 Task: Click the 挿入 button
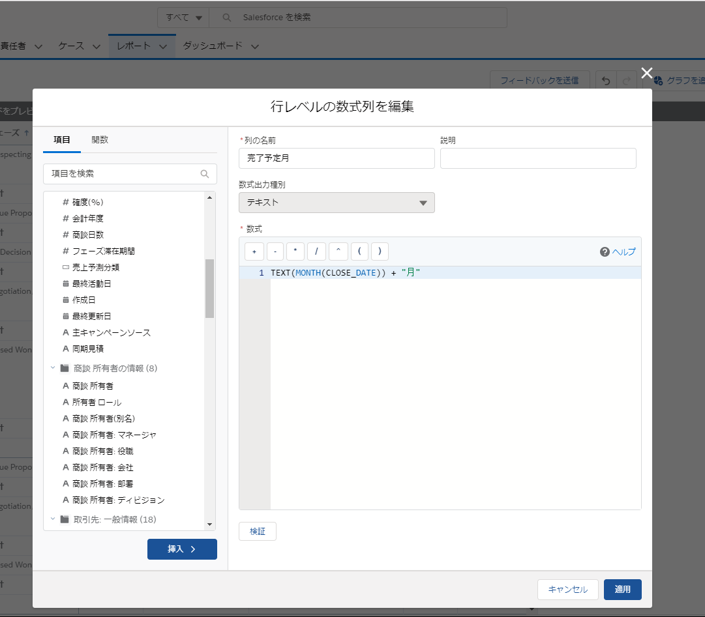[182, 549]
